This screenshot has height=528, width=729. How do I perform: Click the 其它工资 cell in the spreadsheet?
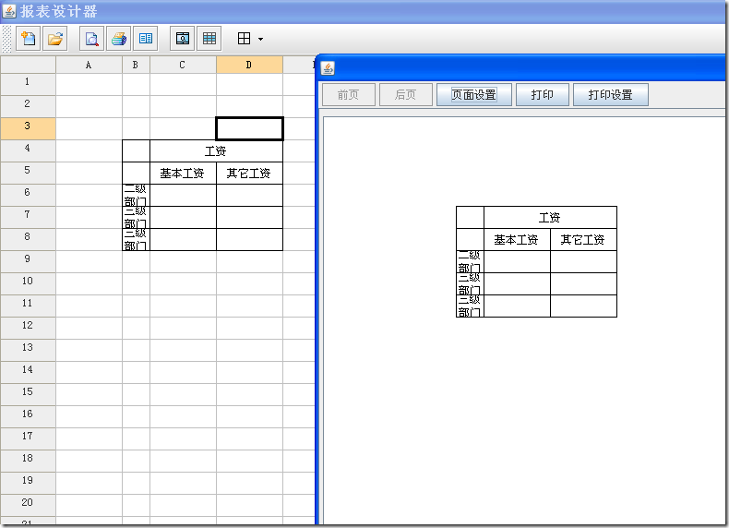tap(249, 173)
